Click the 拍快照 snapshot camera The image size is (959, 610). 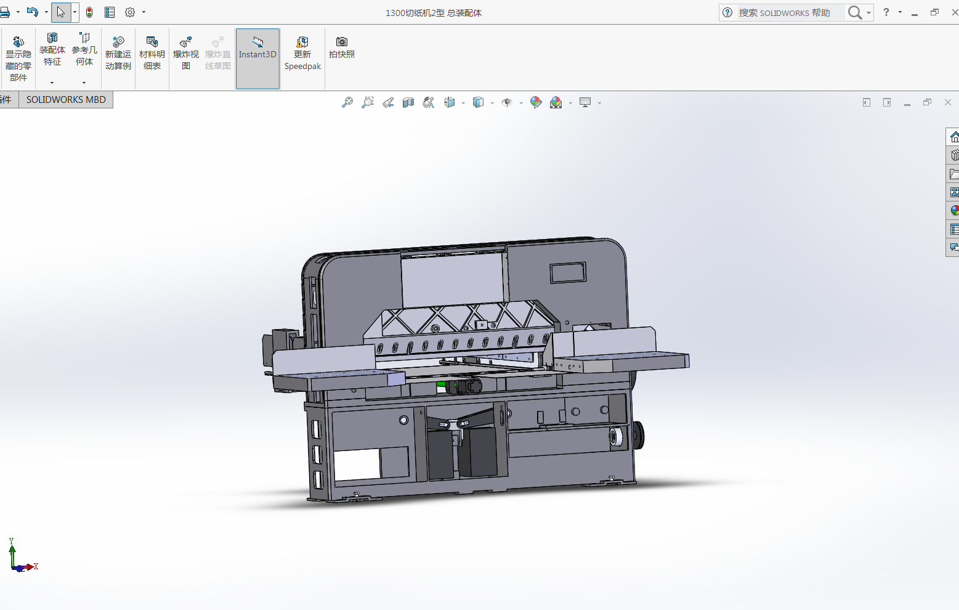point(342,47)
